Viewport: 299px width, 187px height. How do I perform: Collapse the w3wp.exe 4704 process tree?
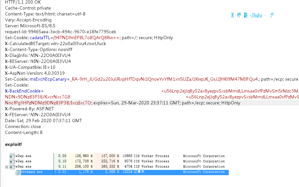coord(7,167)
